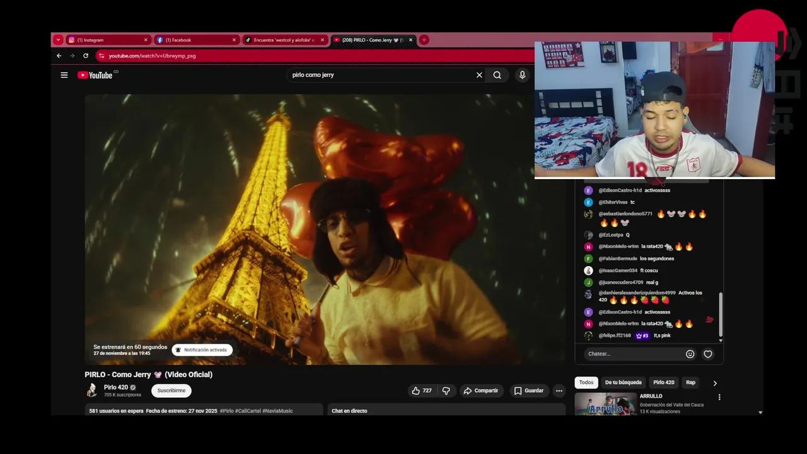The image size is (807, 454).
Task: Open a new browser tab
Action: pos(424,40)
